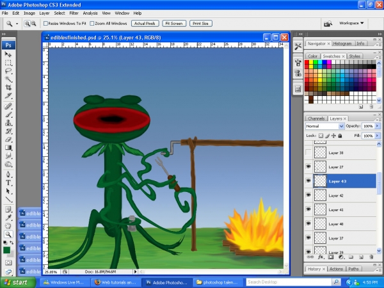This screenshot has width=384, height=288.
Task: Select the Dodge tool
Action: (8, 164)
